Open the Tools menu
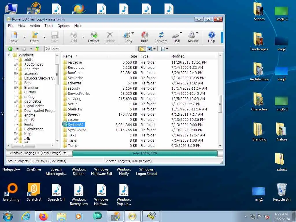The height and width of the screenshot is (222, 296). point(49,26)
